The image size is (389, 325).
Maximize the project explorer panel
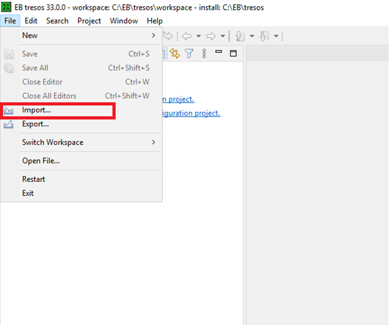(233, 53)
